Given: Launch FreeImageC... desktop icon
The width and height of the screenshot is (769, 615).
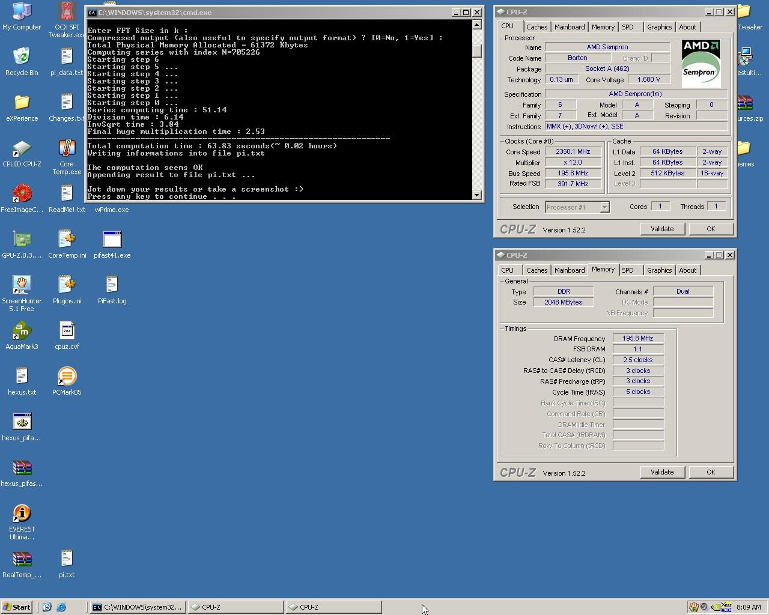Looking at the screenshot, I should click(22, 198).
